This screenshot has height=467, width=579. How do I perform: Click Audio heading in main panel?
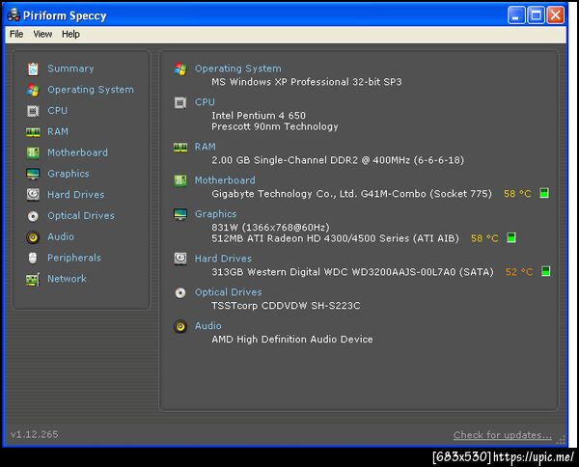[207, 326]
